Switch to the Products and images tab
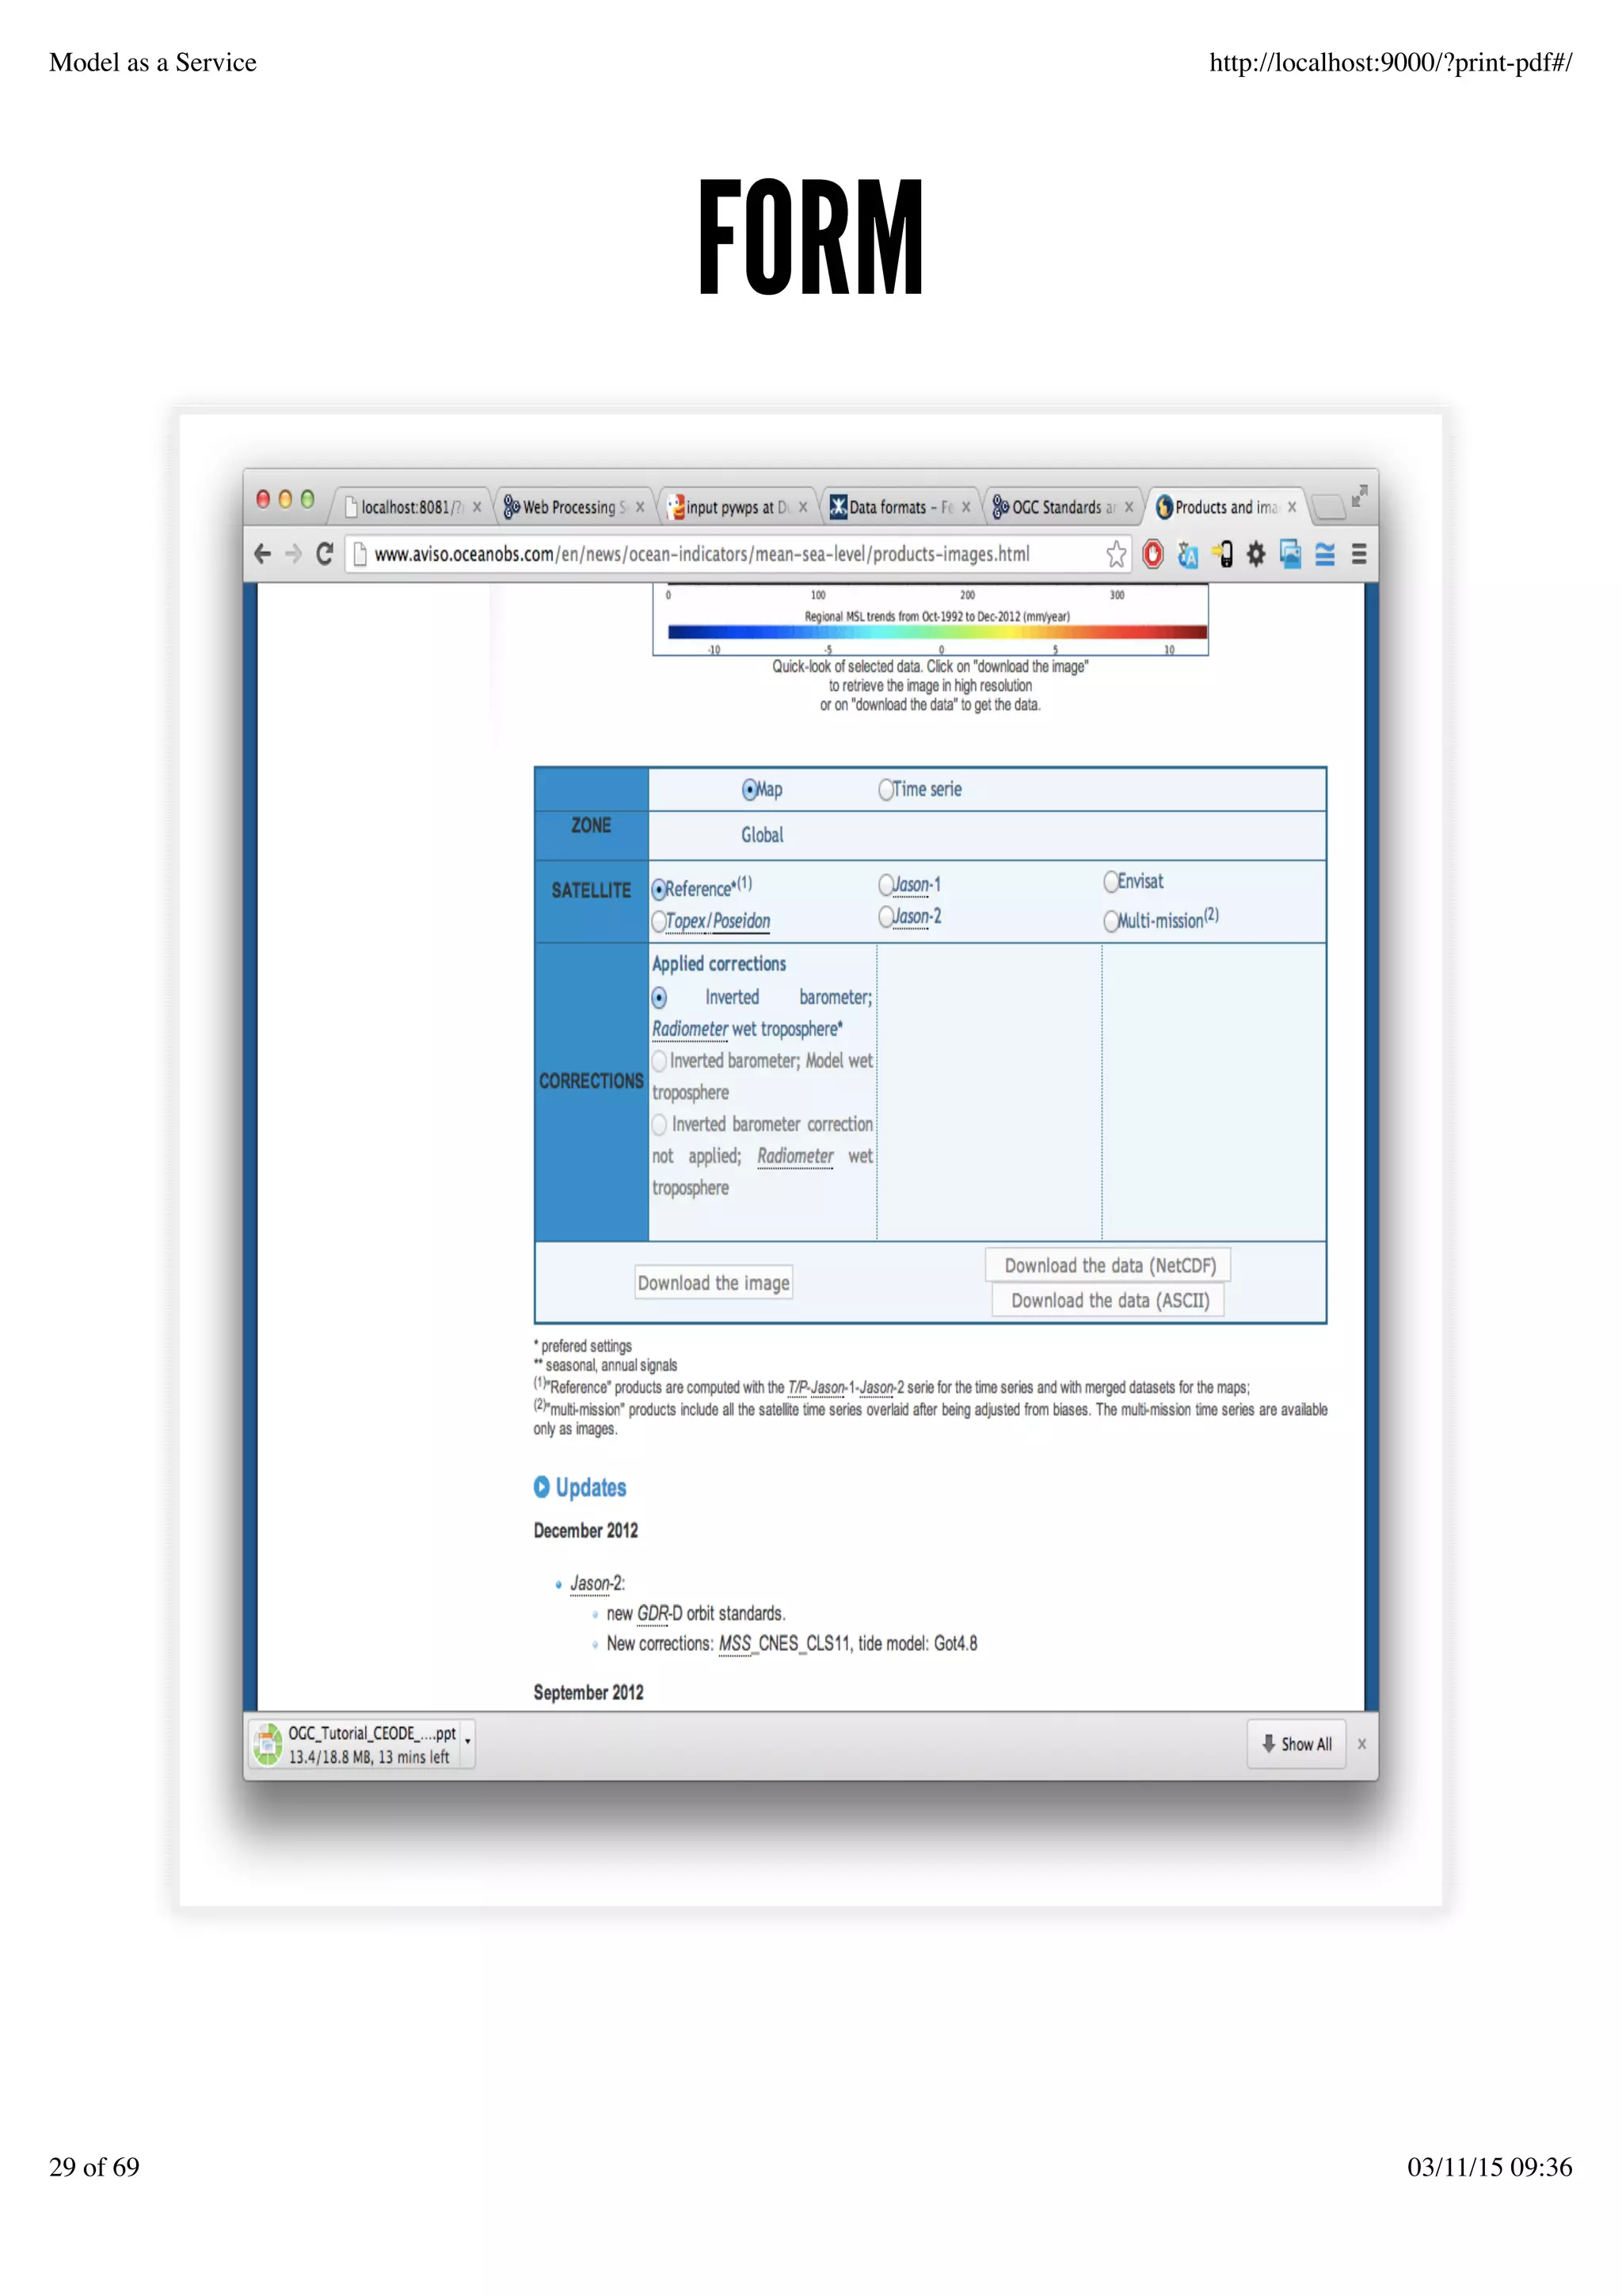Screen dimensions: 1622x2296 pos(1226,507)
